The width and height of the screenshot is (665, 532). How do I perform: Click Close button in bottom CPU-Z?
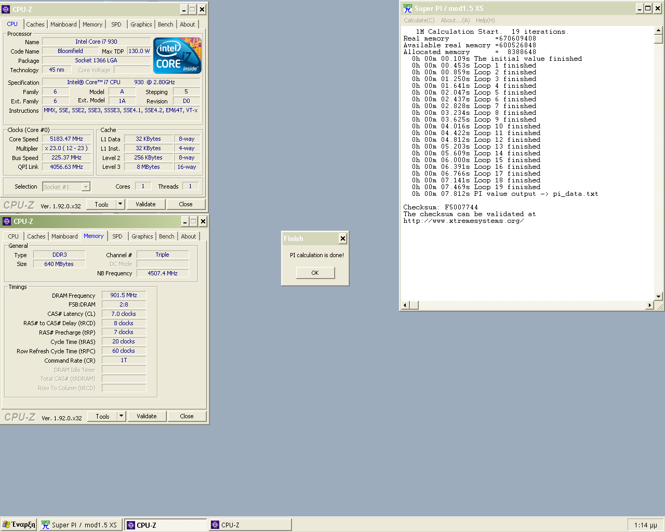[187, 416]
